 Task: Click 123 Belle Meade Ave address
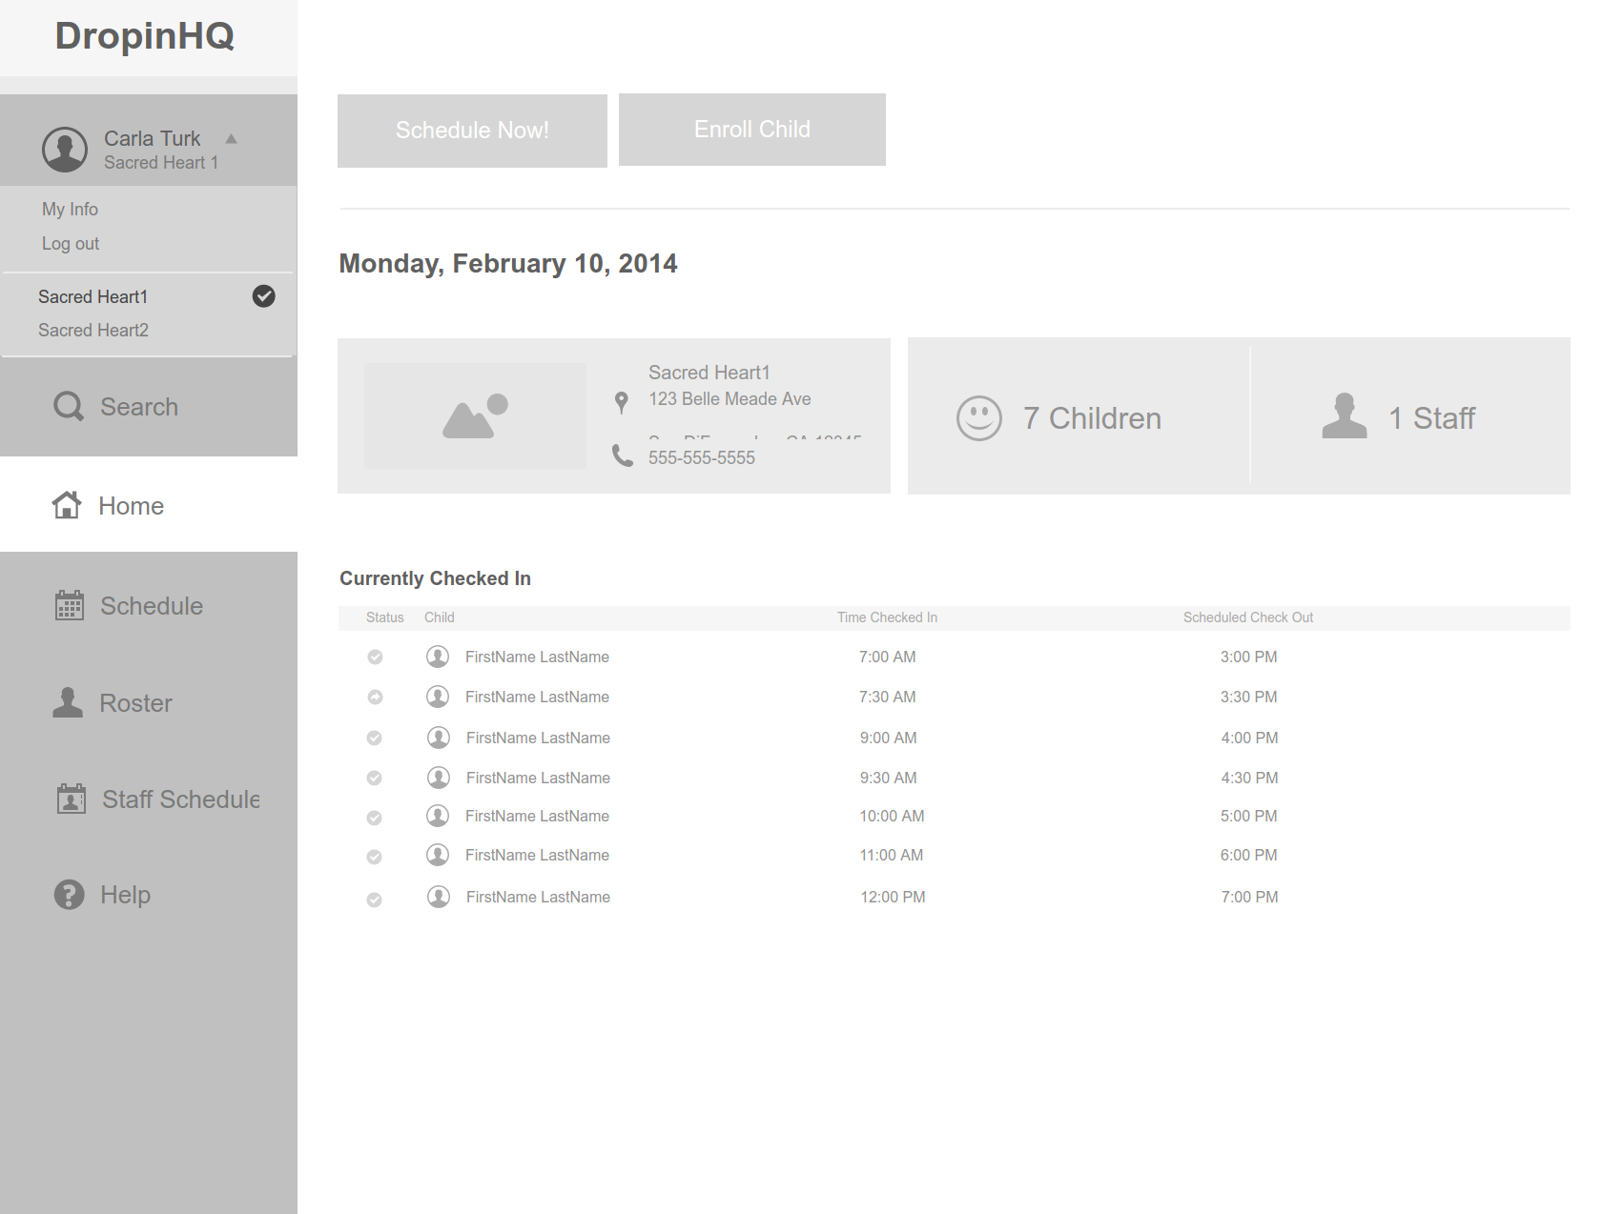pyautogui.click(x=730, y=399)
